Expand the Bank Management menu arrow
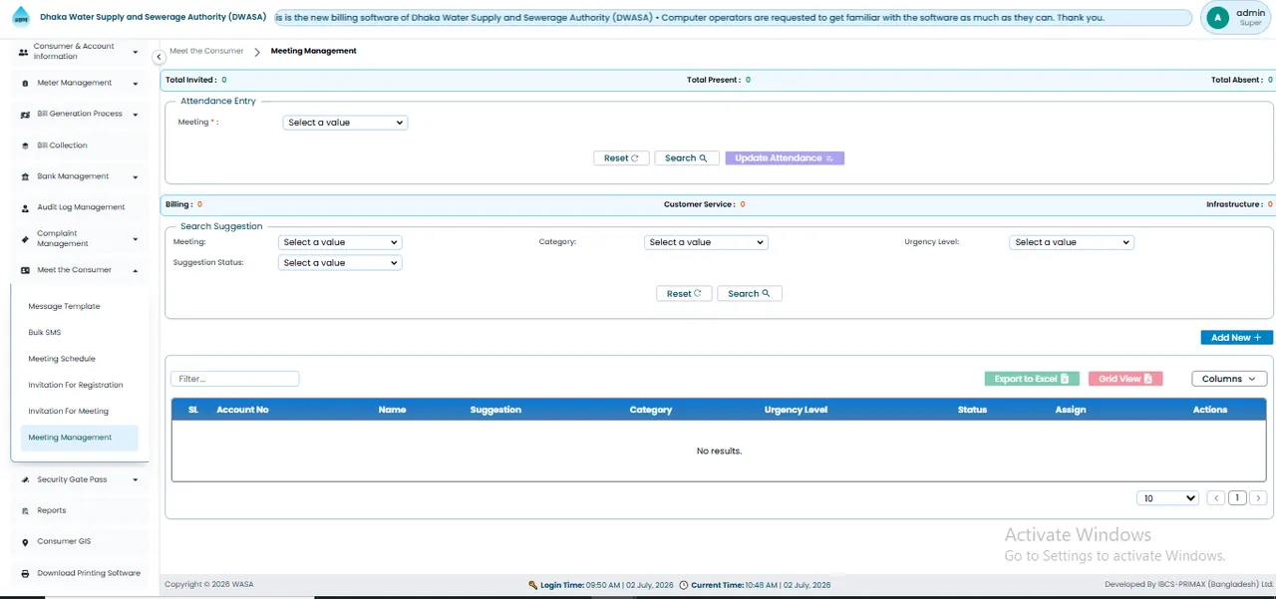Image resolution: width=1276 pixels, height=599 pixels. tap(135, 177)
